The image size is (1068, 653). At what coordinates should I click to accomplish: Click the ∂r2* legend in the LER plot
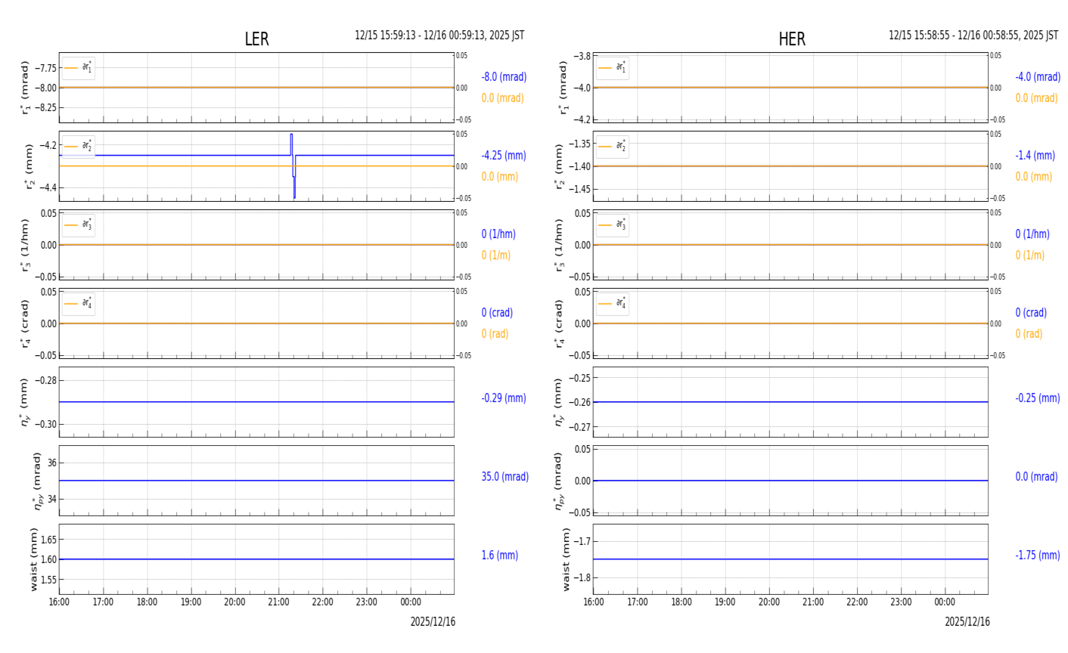(79, 147)
